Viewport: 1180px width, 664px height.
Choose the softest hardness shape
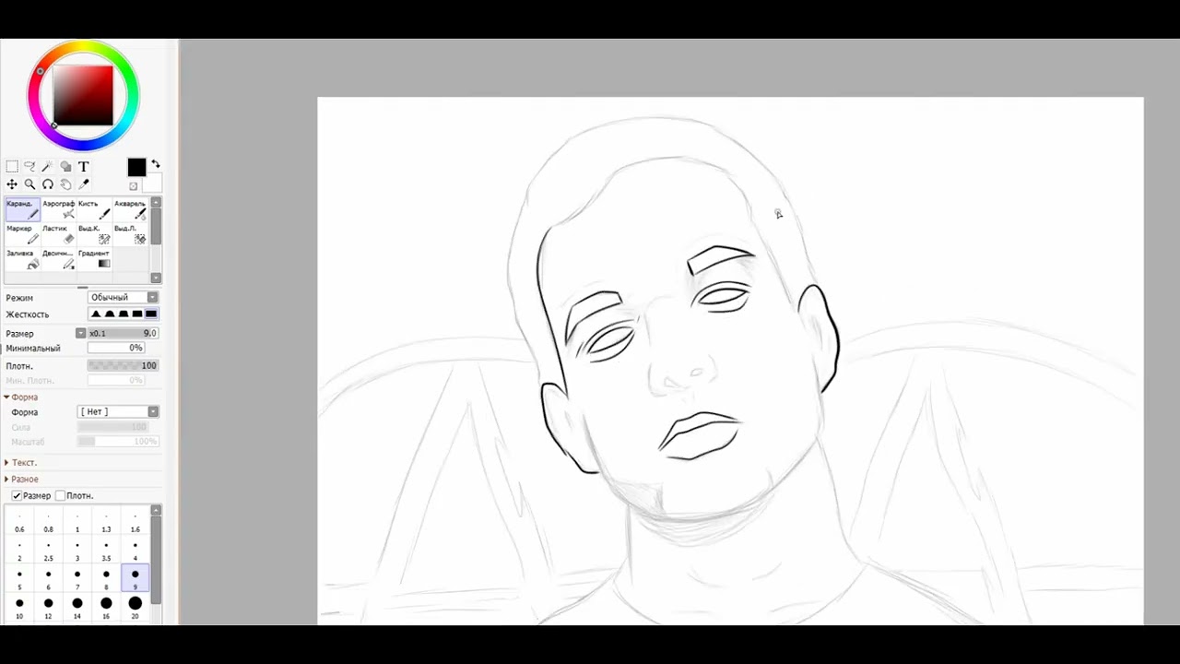pos(96,314)
